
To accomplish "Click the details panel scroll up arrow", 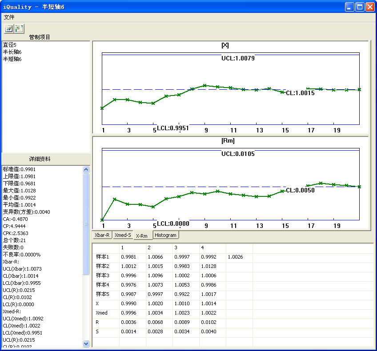I will coord(86,169).
